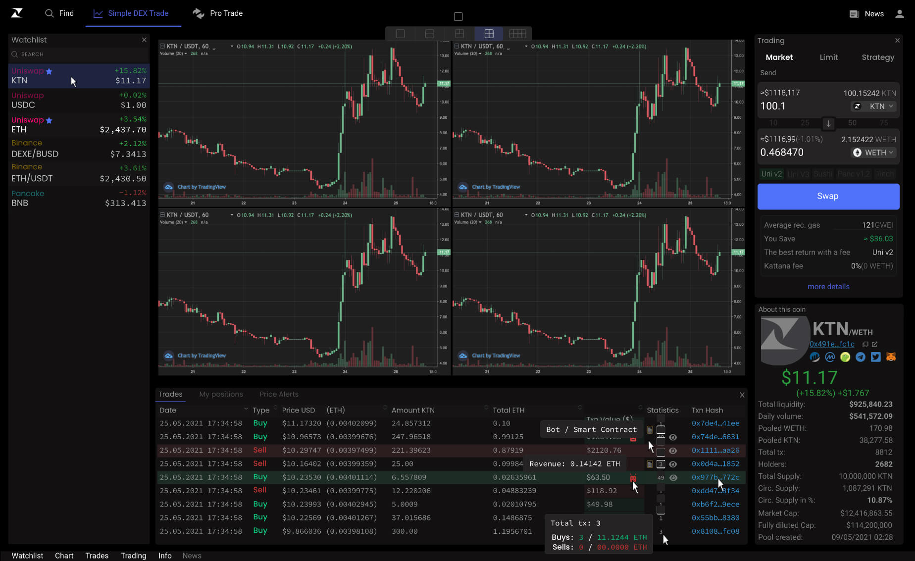The height and width of the screenshot is (561, 915).
Task: Open the Telegram link icon
Action: [861, 357]
